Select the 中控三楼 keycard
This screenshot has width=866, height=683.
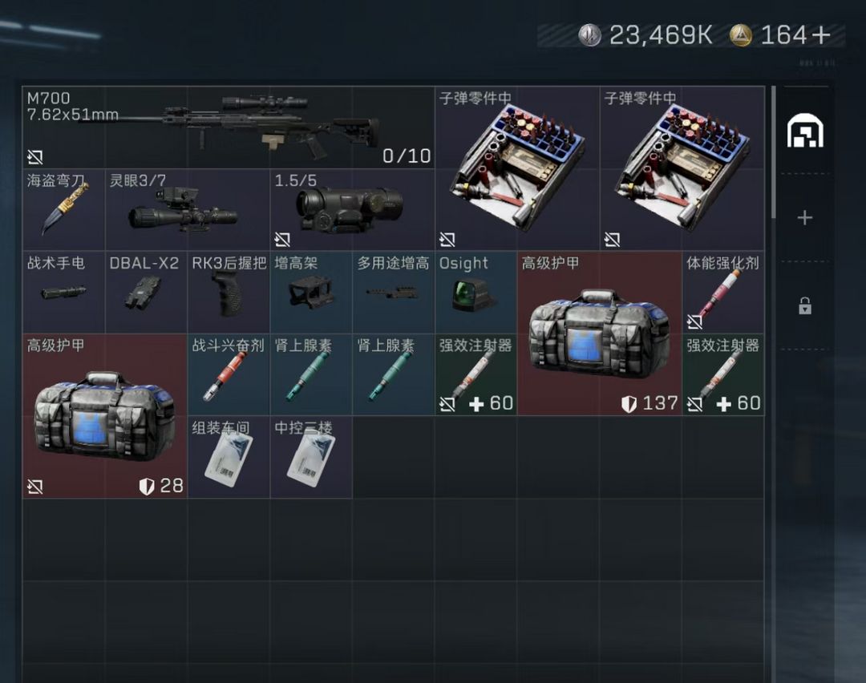311,457
